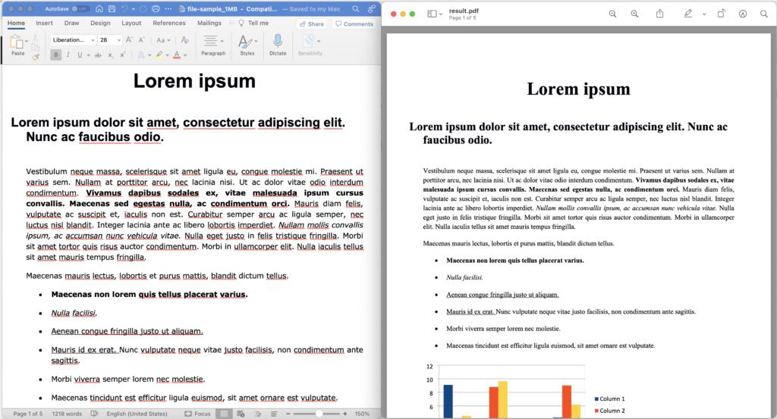
Task: Click the Paste clipboard icon in Word
Action: 17,42
